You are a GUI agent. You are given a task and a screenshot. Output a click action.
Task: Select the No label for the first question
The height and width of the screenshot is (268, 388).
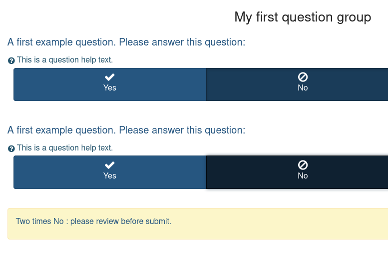coord(303,88)
